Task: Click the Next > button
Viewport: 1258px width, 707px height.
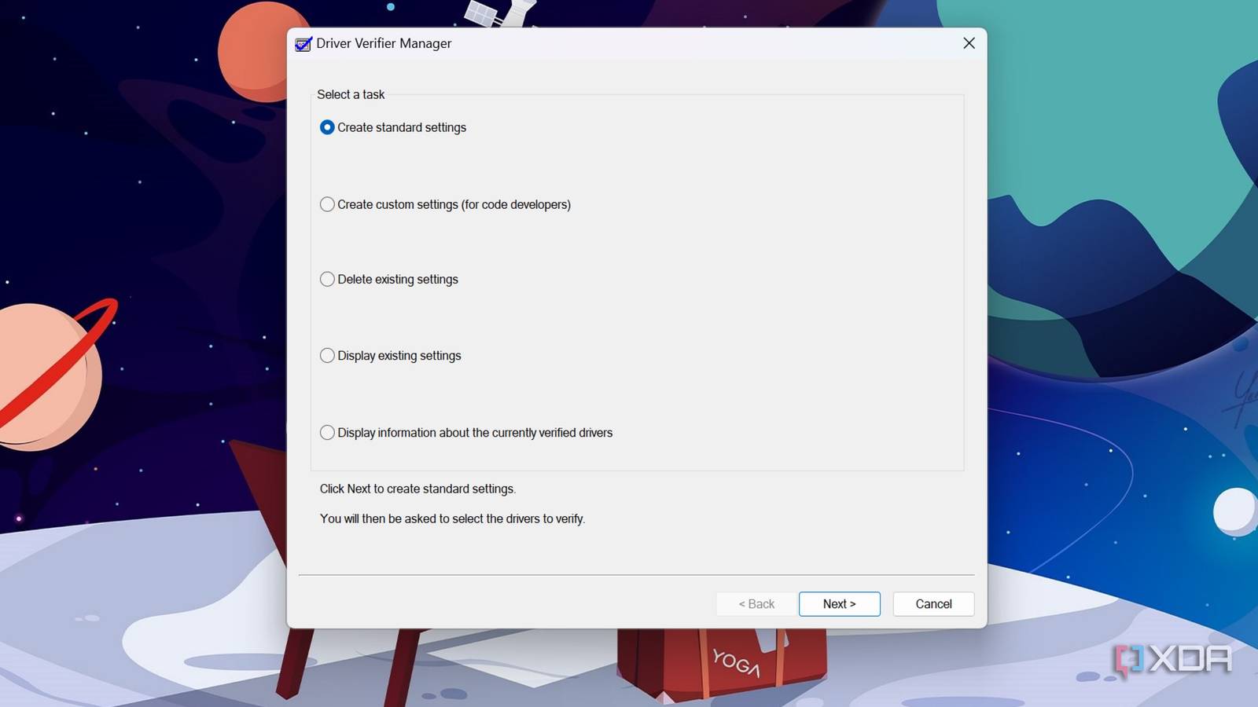Action: (839, 604)
